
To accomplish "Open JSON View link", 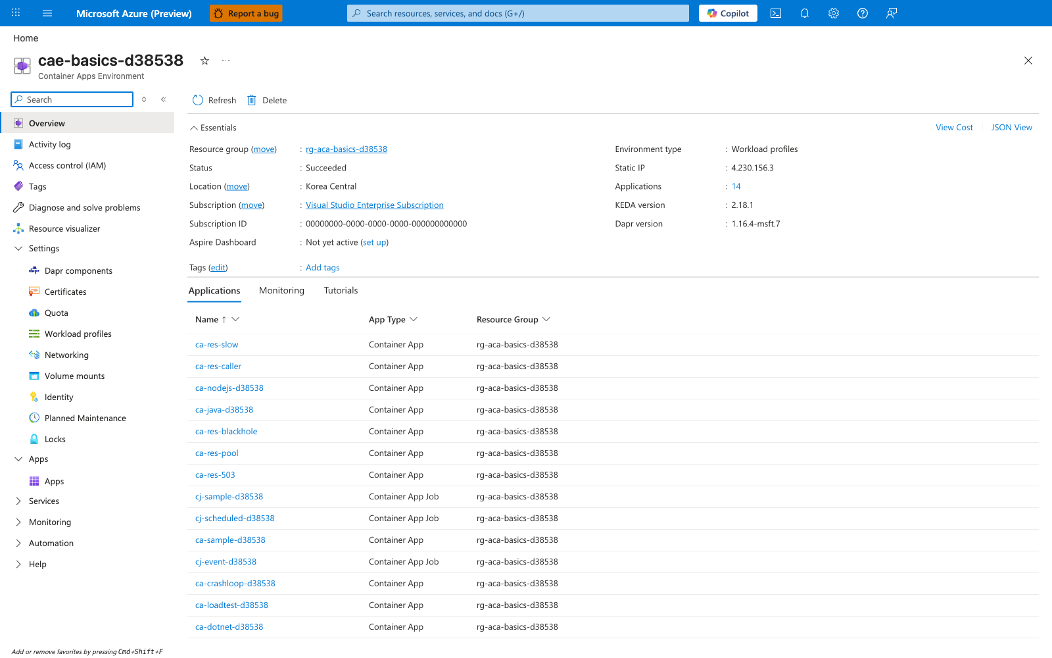I will pyautogui.click(x=1011, y=127).
